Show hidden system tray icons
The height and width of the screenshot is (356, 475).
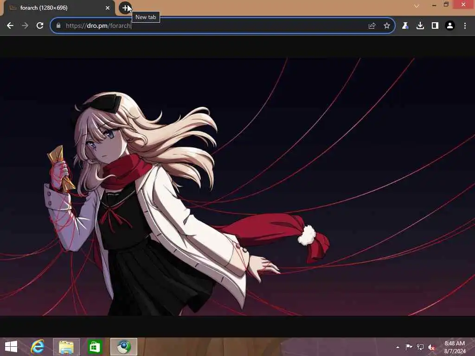(398, 347)
